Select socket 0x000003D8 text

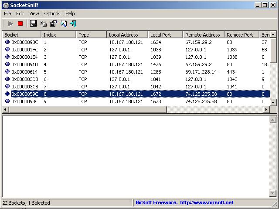point(25,79)
